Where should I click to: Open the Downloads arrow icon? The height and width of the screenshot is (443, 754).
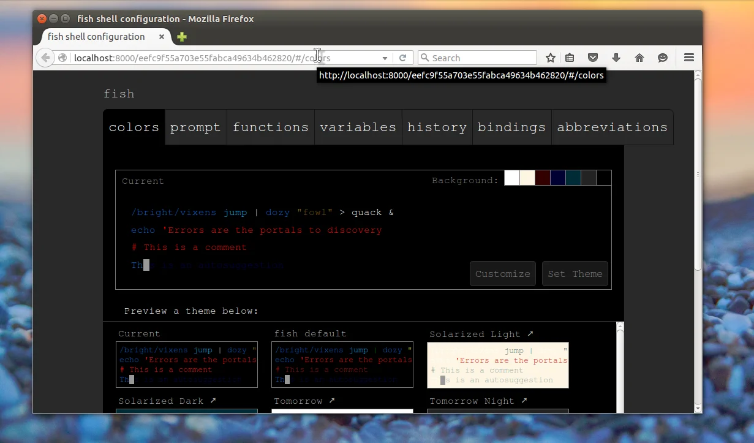coord(616,58)
